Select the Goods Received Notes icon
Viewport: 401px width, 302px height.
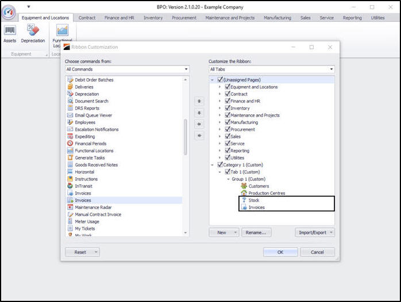click(70, 165)
